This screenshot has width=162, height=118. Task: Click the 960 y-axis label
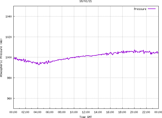coord(10,98)
